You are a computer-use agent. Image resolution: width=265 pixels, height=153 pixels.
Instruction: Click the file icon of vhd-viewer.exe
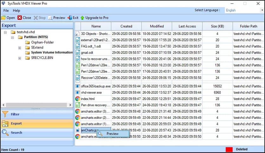[x=78, y=93]
